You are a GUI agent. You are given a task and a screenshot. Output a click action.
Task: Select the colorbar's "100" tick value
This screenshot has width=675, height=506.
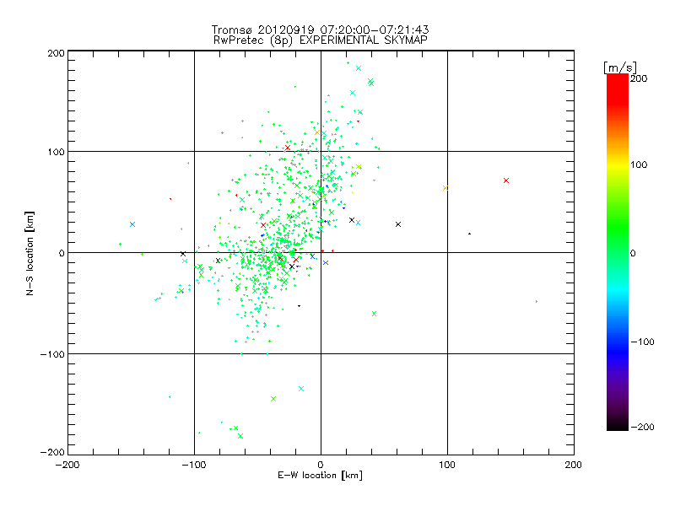(x=639, y=164)
